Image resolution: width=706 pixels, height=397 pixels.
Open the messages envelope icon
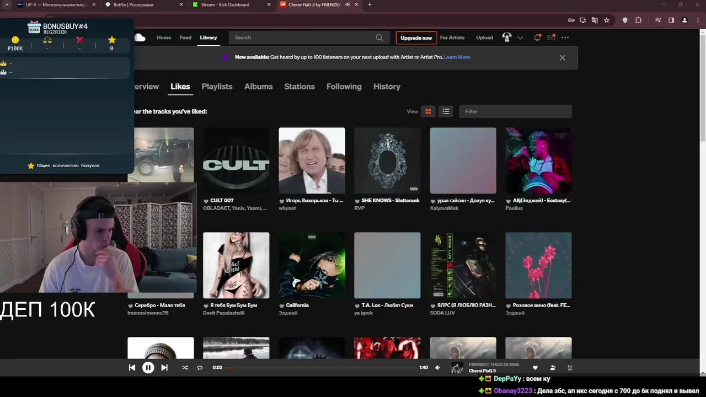tap(551, 37)
